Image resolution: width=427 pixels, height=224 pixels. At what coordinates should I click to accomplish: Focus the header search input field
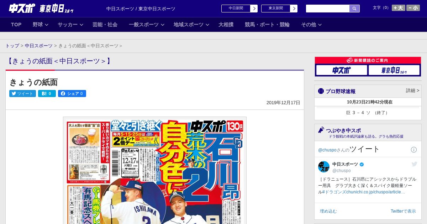[328, 9]
